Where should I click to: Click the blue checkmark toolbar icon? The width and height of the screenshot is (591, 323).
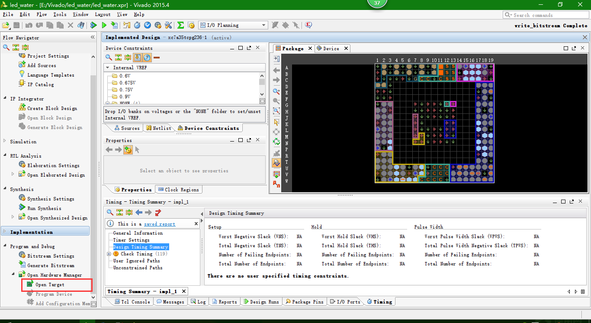click(x=148, y=25)
